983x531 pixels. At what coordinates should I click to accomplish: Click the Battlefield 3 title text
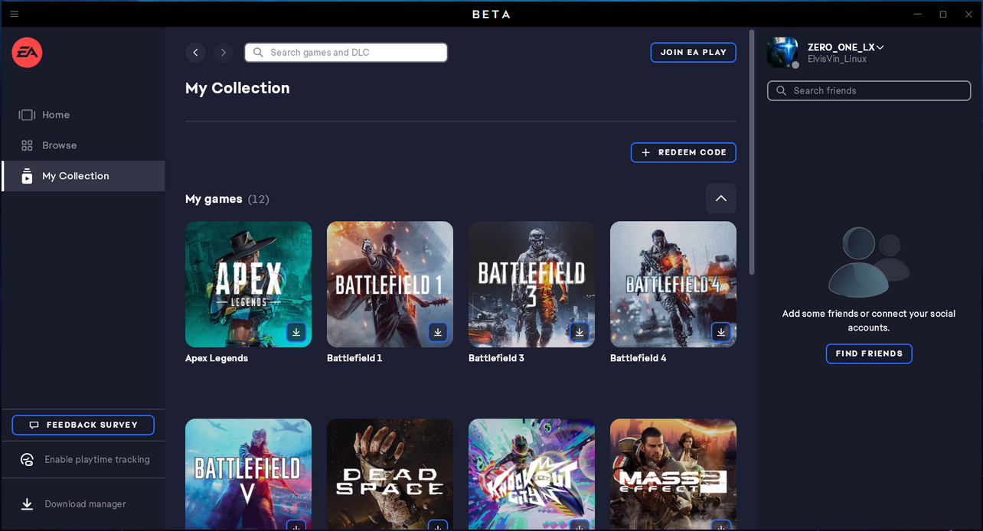tap(496, 358)
